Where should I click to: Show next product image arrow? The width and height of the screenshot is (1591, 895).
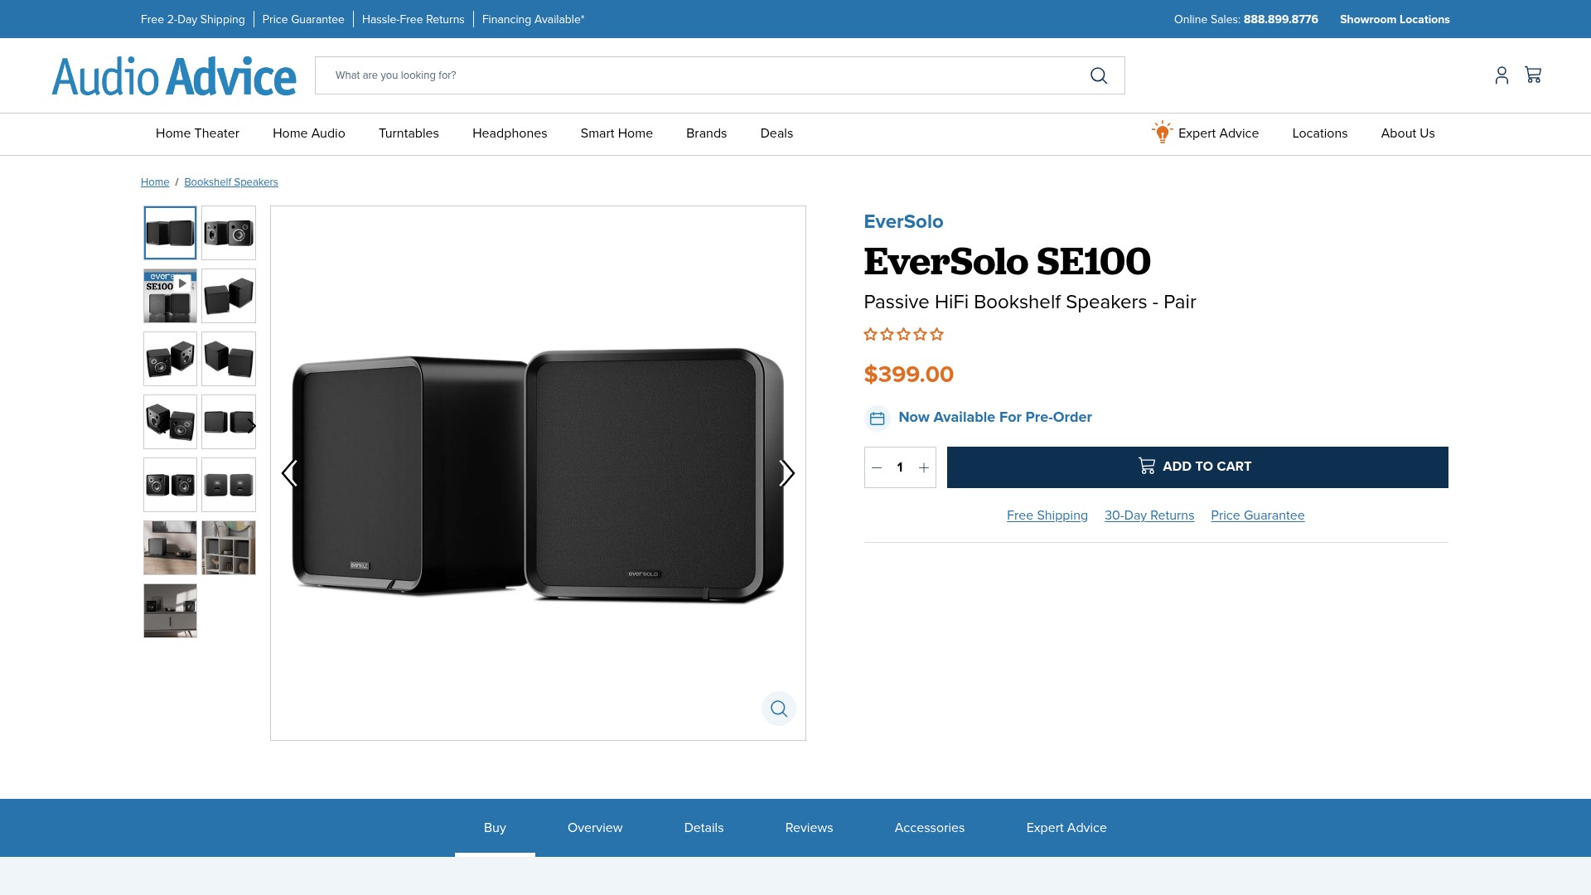[x=787, y=473]
